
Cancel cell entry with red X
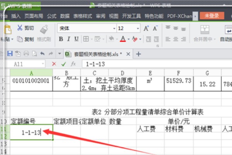(54, 64)
